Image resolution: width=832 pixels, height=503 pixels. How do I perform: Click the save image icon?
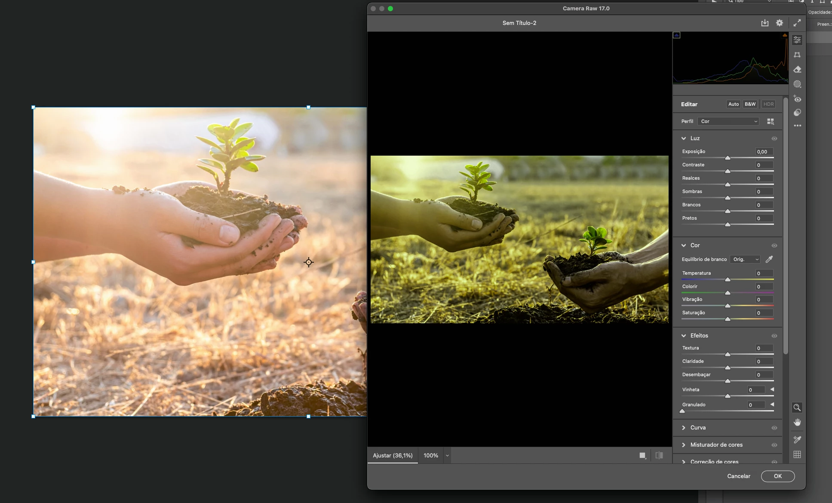(764, 23)
